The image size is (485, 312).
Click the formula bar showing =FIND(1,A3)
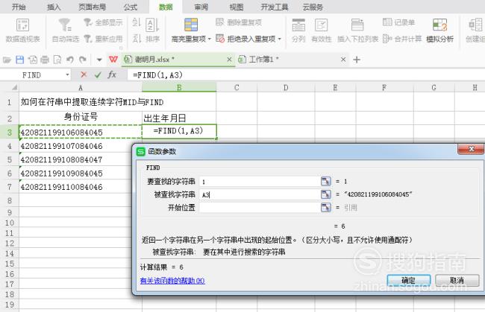(306, 75)
